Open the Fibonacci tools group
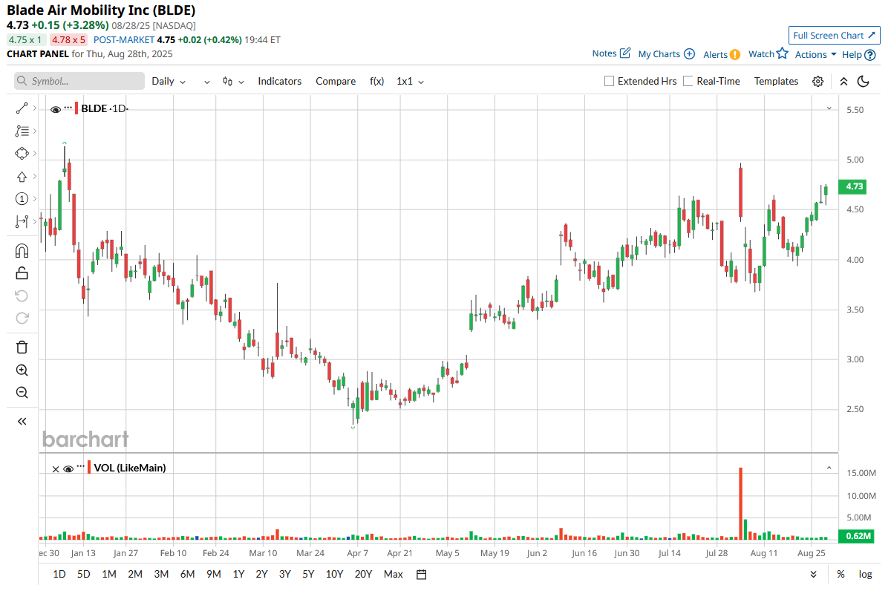Viewport: 891px width, 591px height. [x=22, y=131]
